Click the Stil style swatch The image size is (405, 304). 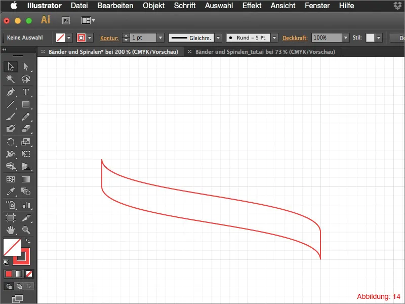click(x=370, y=37)
